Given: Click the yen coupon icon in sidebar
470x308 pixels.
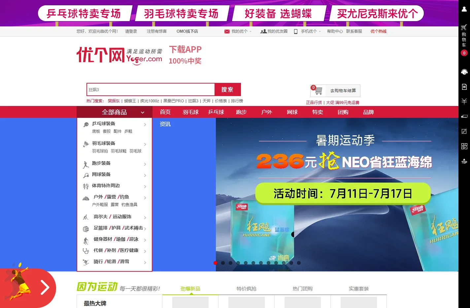Looking at the screenshot, I should (x=464, y=101).
